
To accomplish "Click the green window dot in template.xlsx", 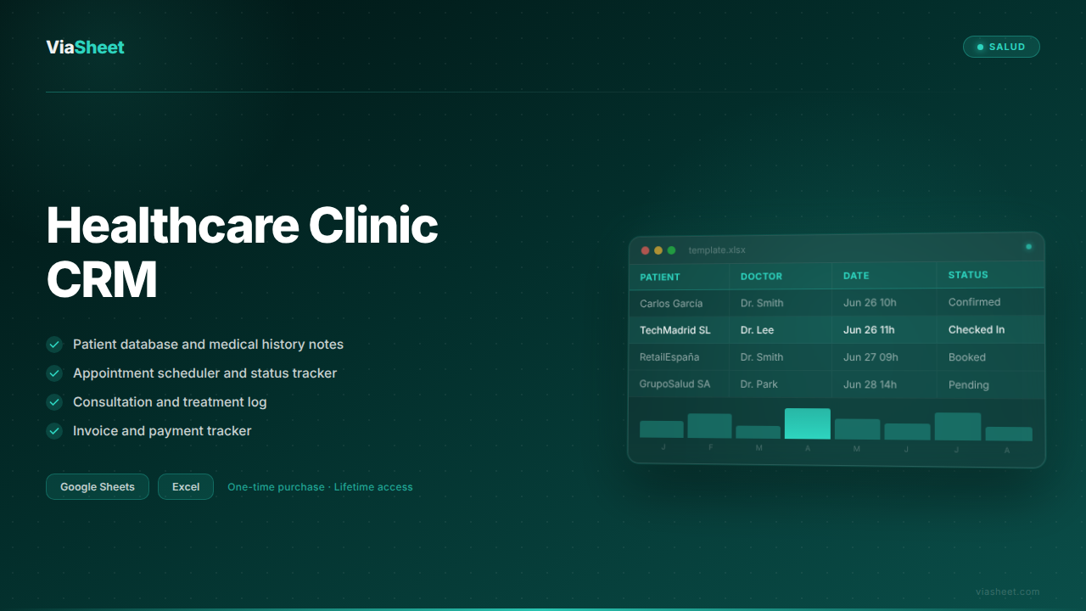I will click(x=671, y=250).
